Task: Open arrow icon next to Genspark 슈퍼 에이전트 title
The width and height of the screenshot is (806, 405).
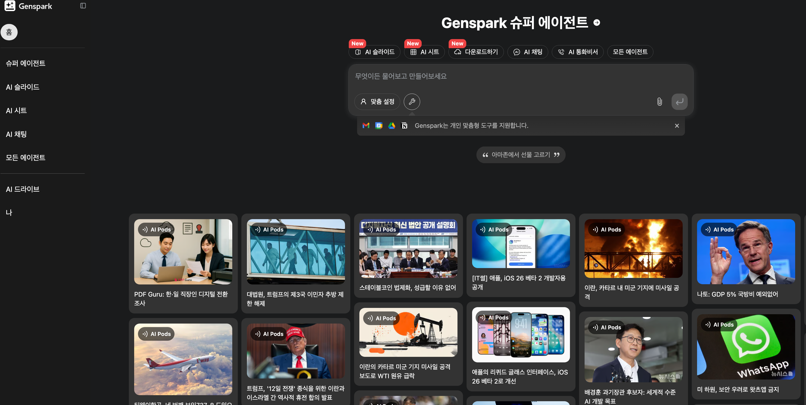Action: pyautogui.click(x=597, y=22)
